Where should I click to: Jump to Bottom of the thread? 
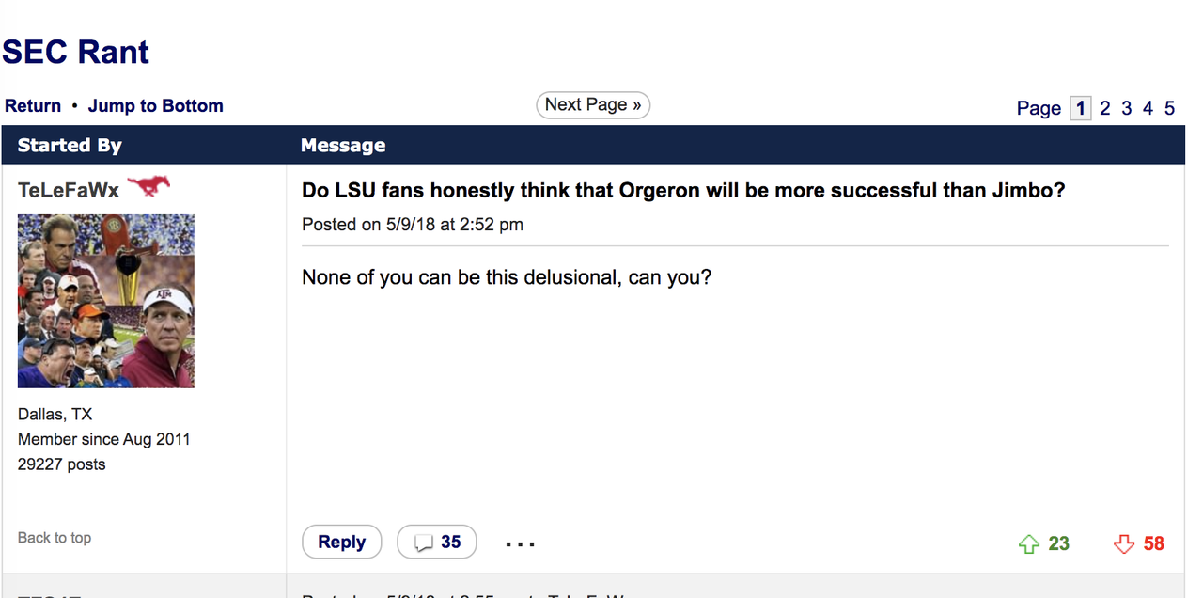[x=156, y=106]
